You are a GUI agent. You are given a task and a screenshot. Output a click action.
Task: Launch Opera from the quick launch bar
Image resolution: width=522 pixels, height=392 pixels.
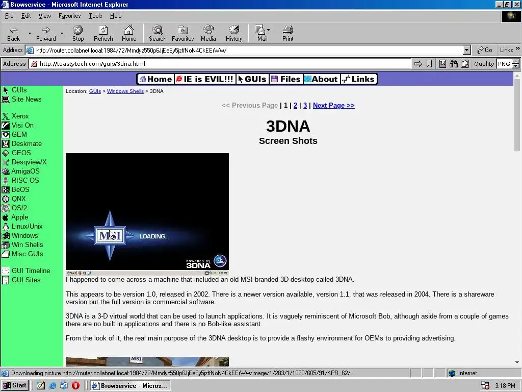(75, 386)
